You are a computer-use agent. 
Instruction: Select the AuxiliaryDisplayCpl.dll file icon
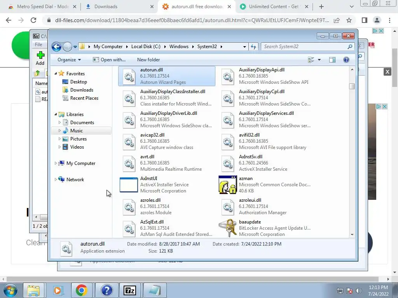click(228, 98)
